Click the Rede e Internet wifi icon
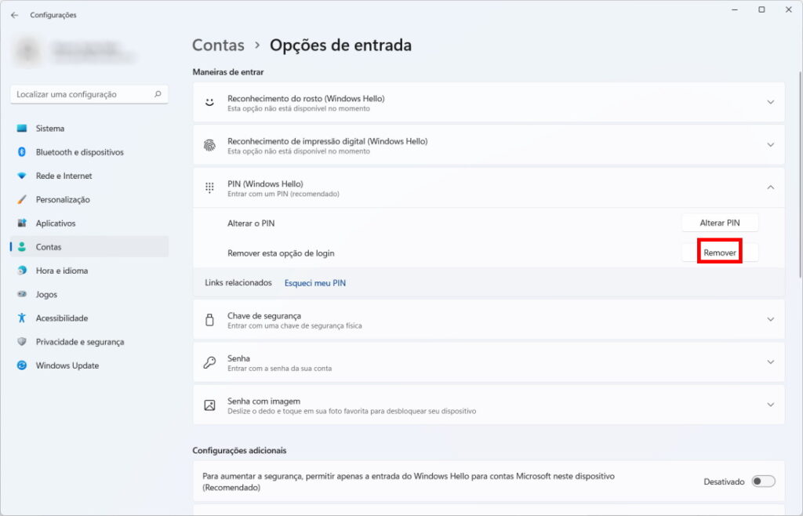Screen dimensions: 803x516 point(21,176)
